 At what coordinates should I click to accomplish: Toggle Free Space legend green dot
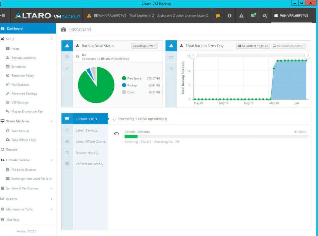[124, 78]
